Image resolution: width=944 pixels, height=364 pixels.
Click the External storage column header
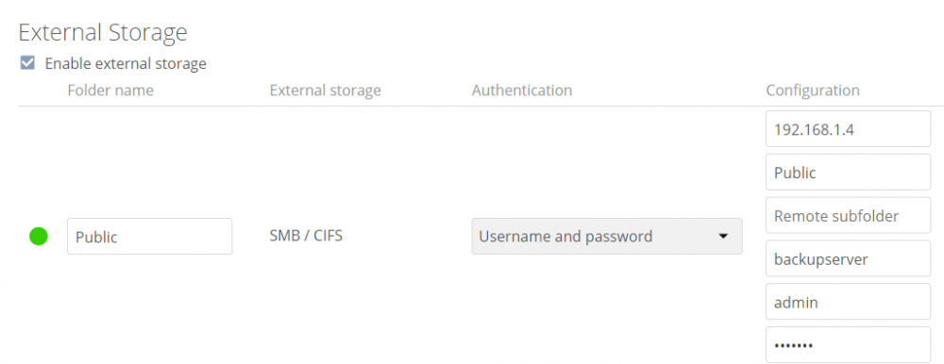pyautogui.click(x=325, y=91)
